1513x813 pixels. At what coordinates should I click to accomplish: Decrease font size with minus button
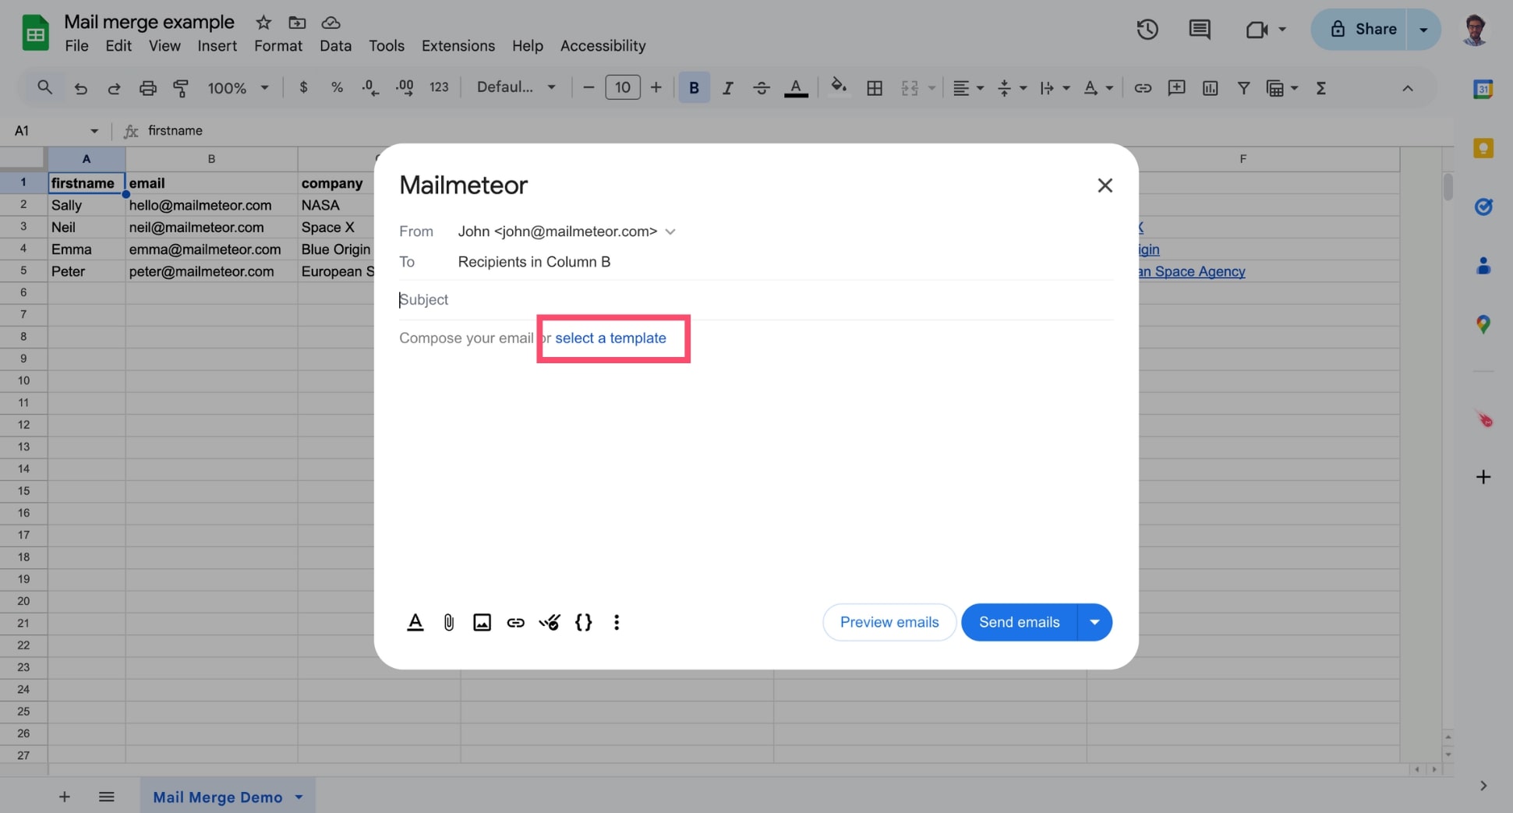tap(589, 87)
